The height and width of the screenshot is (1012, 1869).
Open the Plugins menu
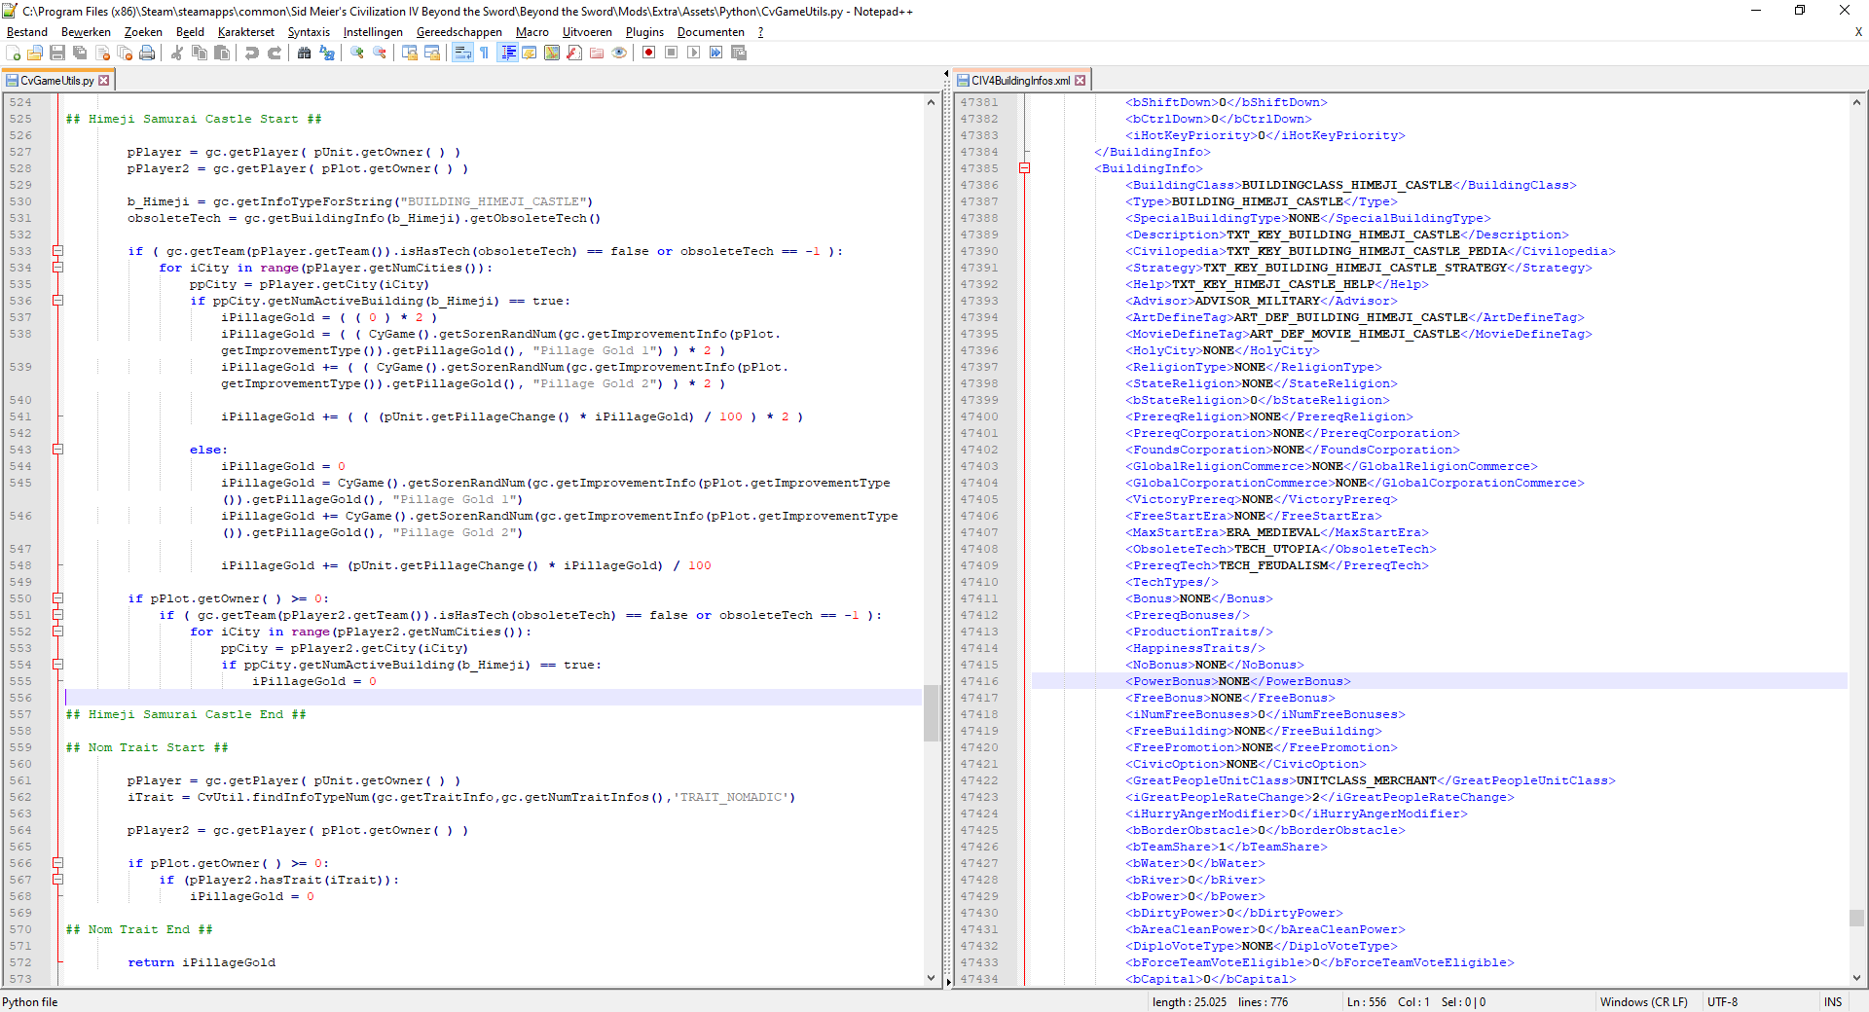click(644, 32)
